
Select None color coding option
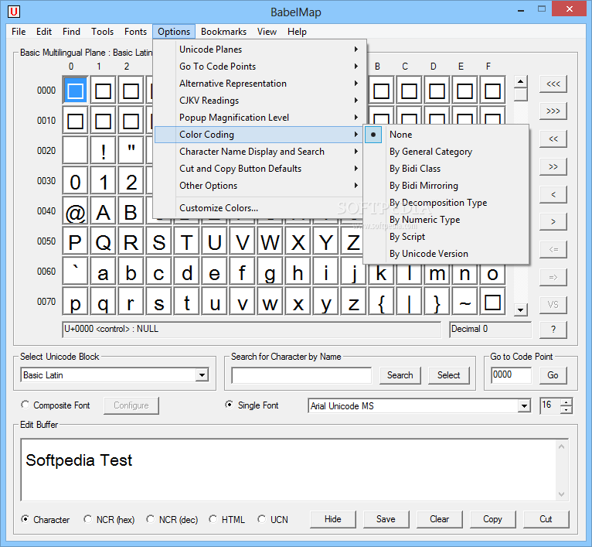446,135
